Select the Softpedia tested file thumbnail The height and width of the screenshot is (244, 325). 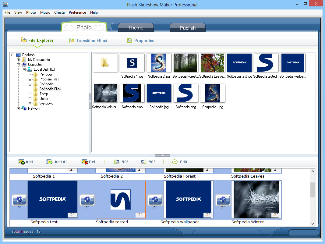tap(266, 63)
